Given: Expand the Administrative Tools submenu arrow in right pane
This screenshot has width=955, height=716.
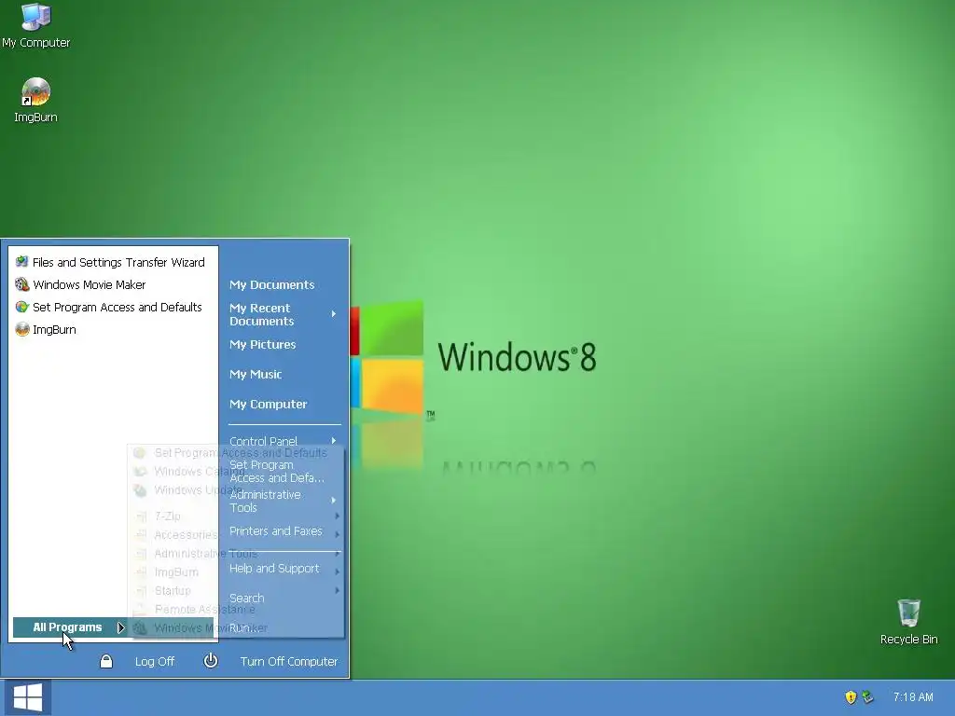Looking at the screenshot, I should point(334,500).
